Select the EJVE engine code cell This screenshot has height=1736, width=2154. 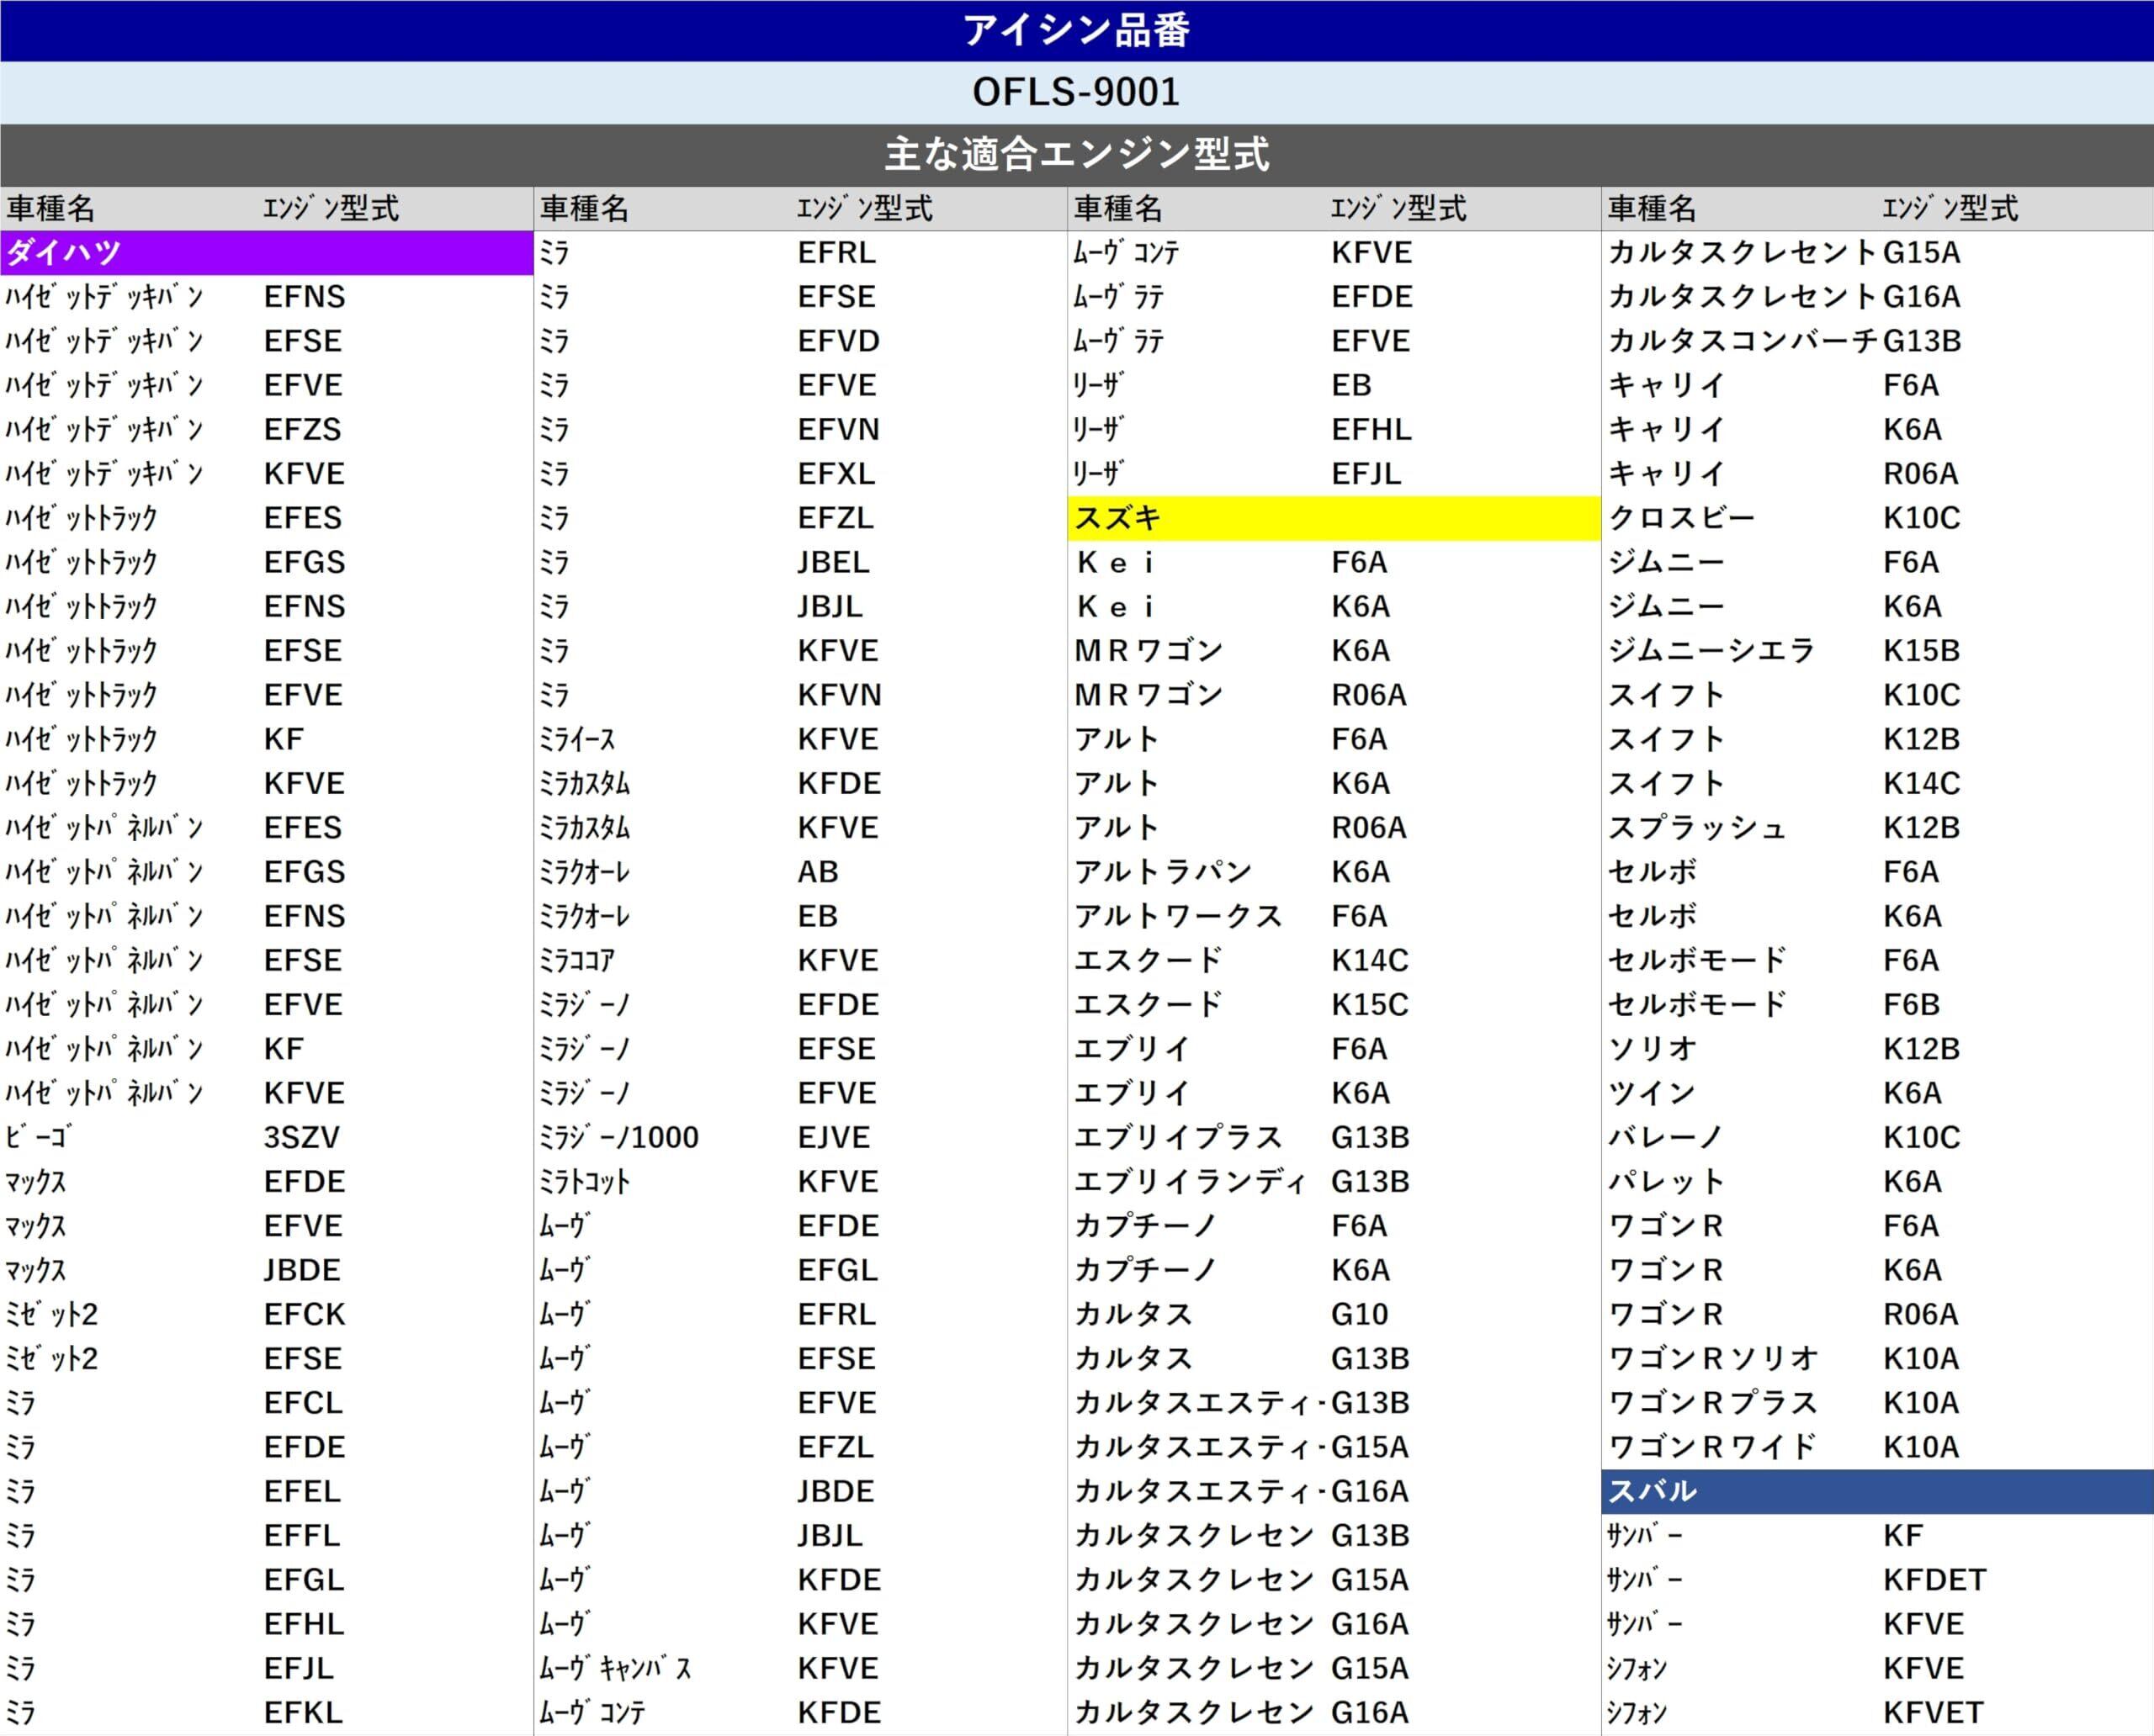point(833,1137)
